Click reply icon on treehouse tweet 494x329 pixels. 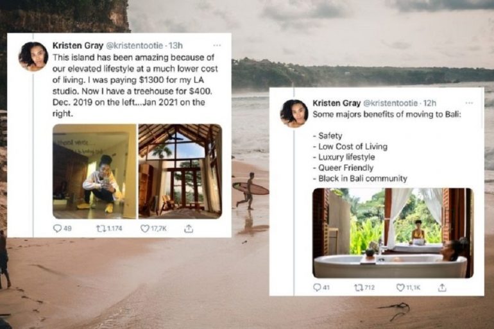point(57,228)
